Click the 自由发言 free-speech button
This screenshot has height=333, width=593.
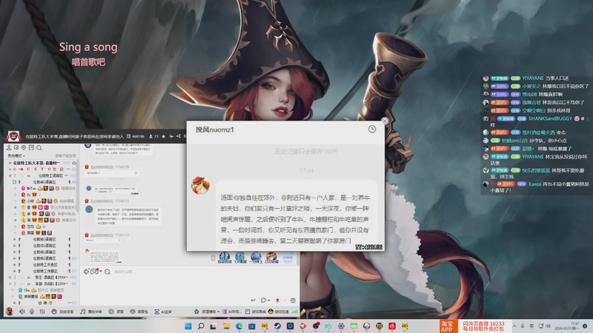pos(62,312)
